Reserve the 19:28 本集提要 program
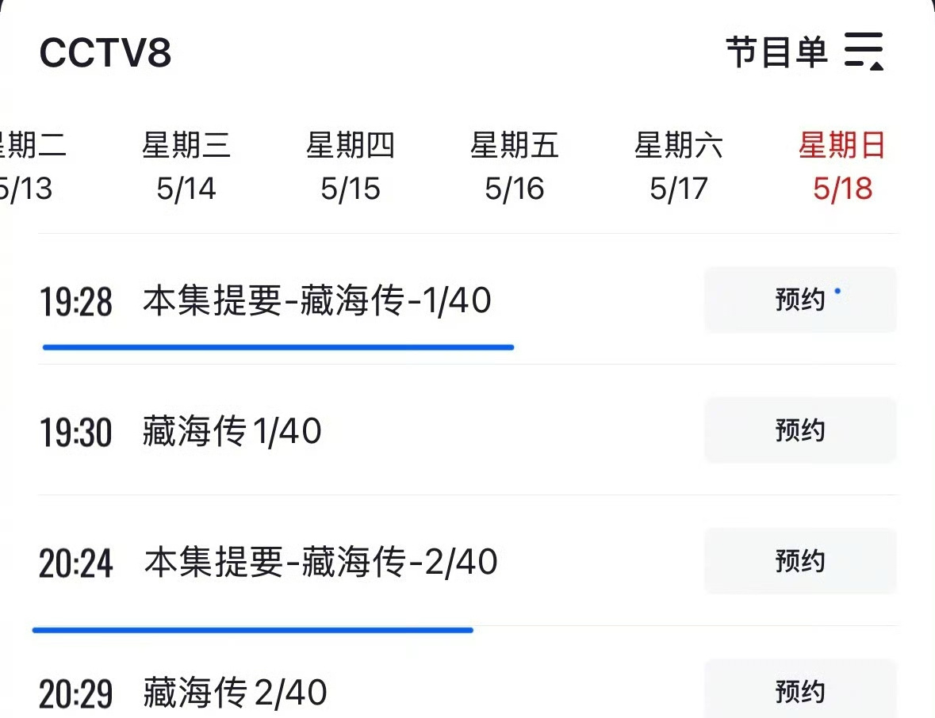The width and height of the screenshot is (935, 718). pyautogui.click(x=800, y=299)
